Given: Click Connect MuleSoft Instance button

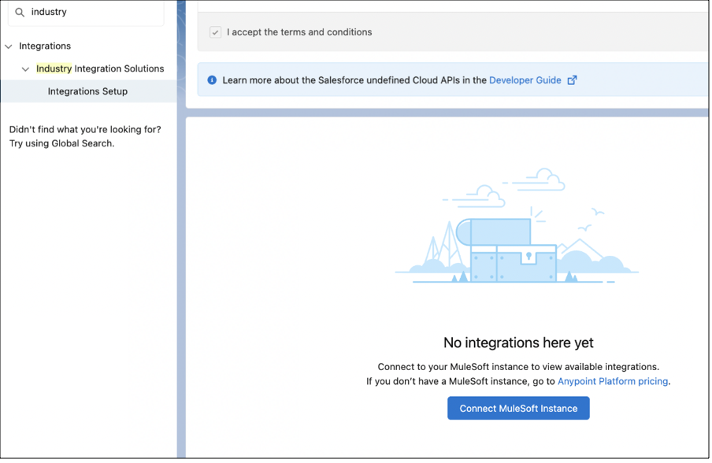Looking at the screenshot, I should (518, 408).
